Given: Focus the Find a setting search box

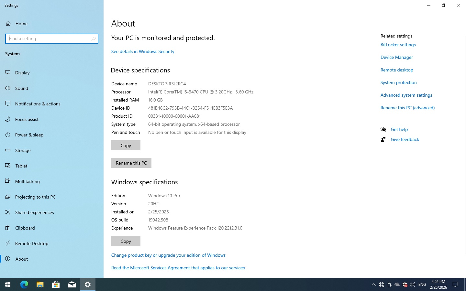Looking at the screenshot, I should [x=52, y=38].
